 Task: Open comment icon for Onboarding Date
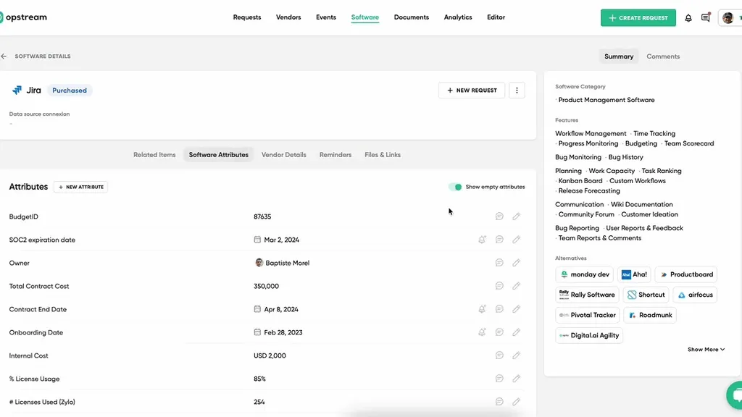pyautogui.click(x=499, y=332)
